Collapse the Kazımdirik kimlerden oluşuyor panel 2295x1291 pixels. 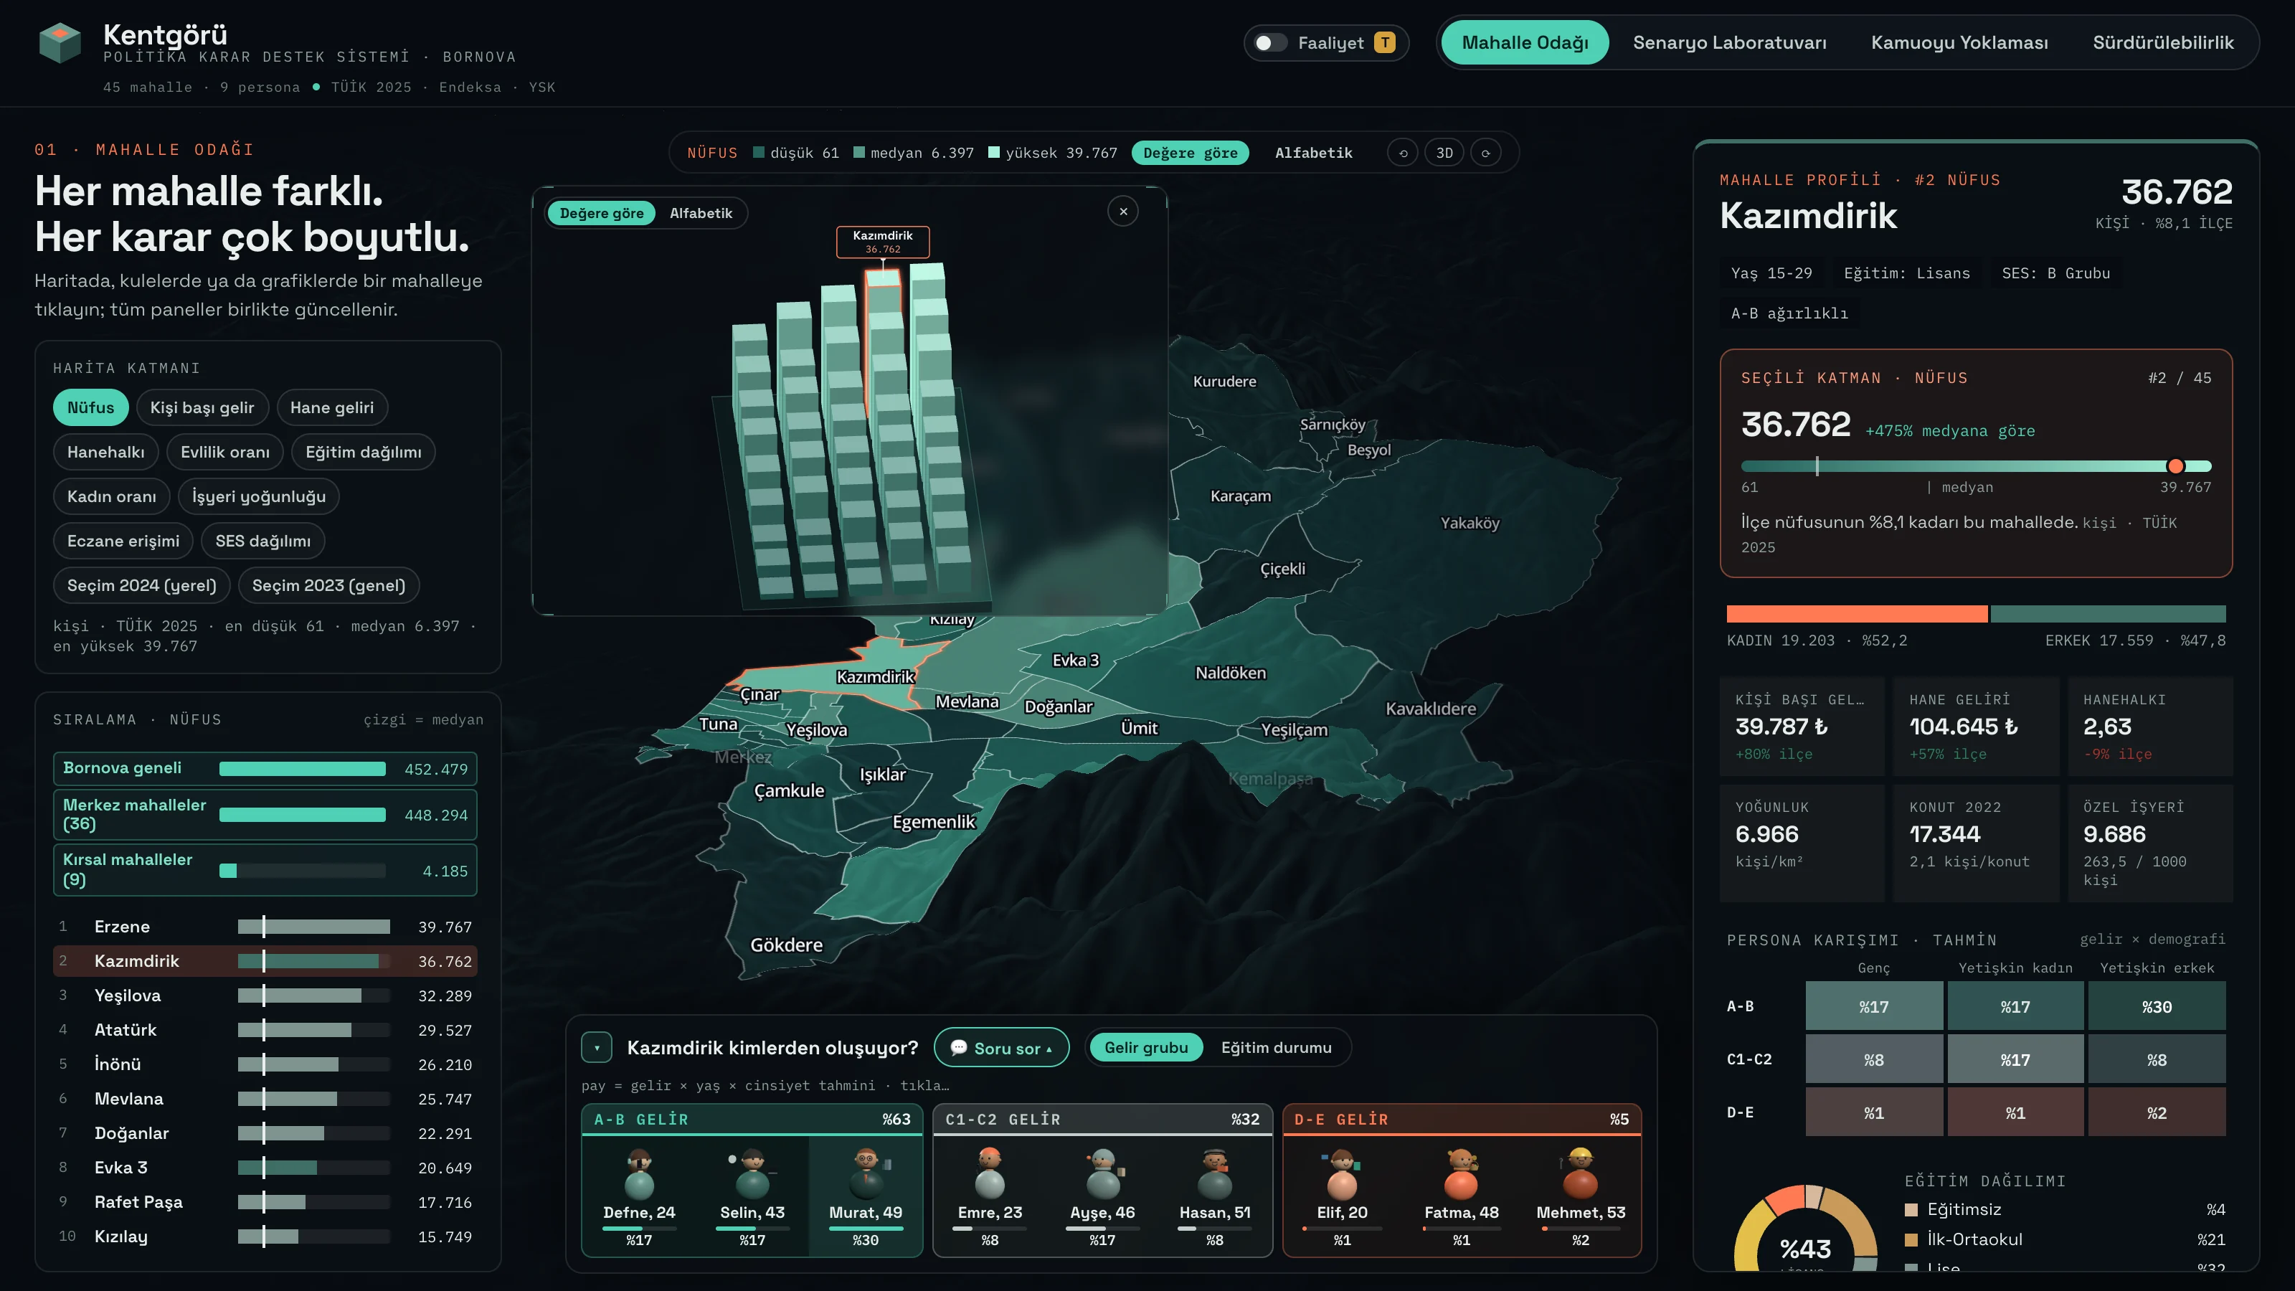point(597,1048)
